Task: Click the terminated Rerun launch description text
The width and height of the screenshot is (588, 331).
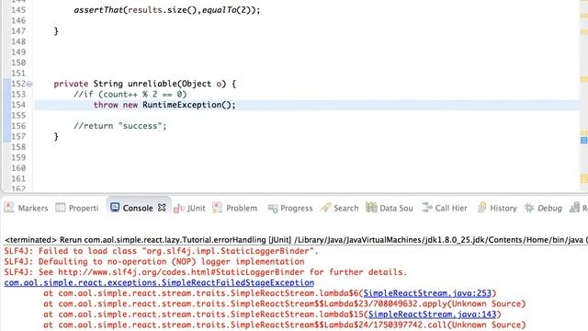Action: click(x=296, y=240)
